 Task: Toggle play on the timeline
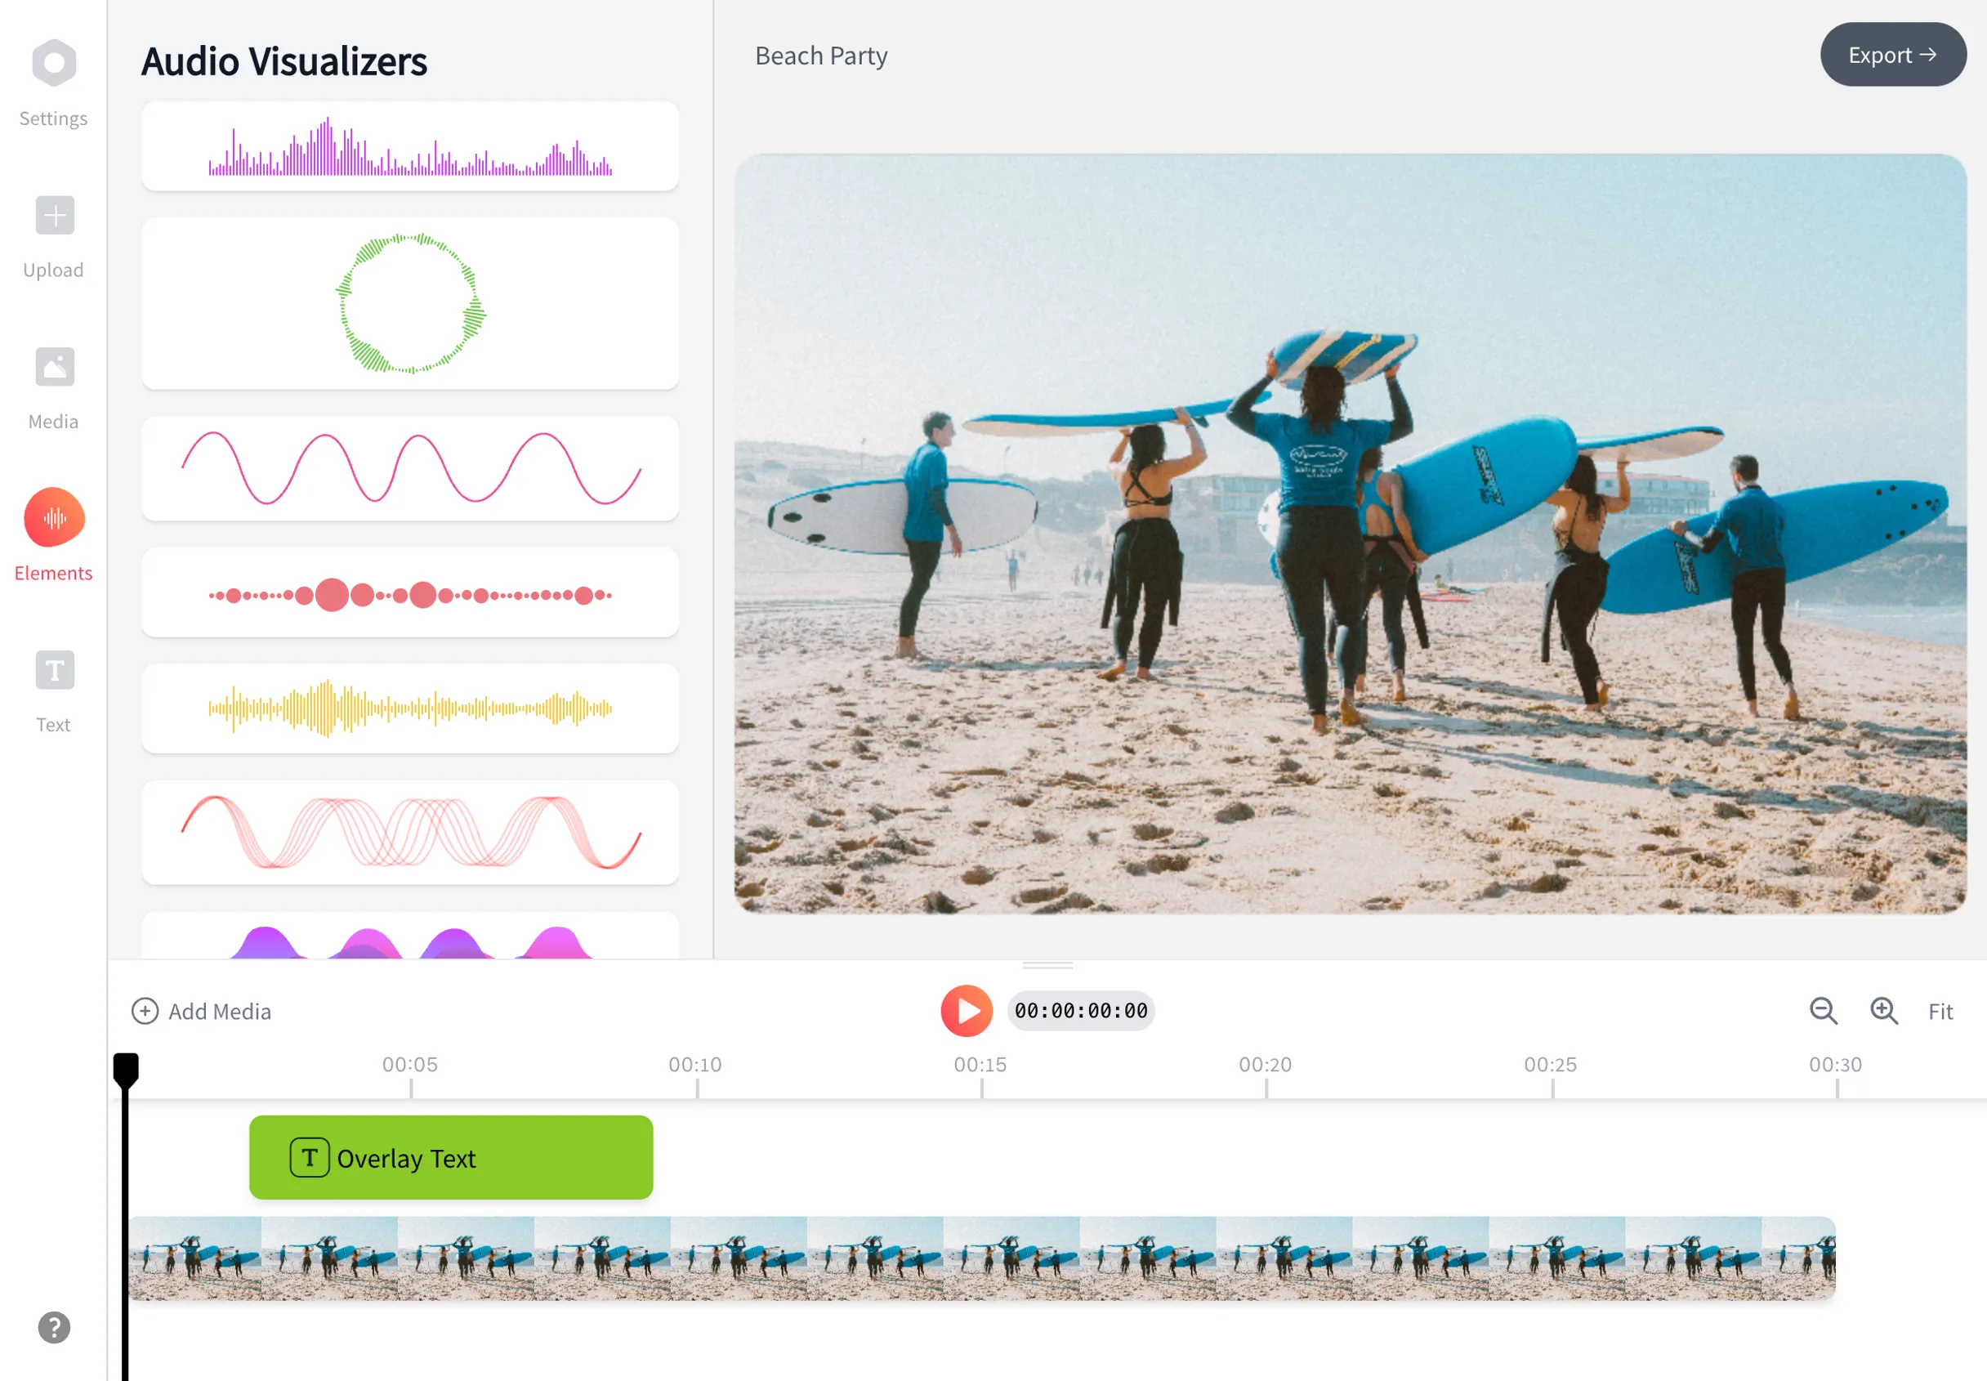pyautogui.click(x=968, y=1009)
